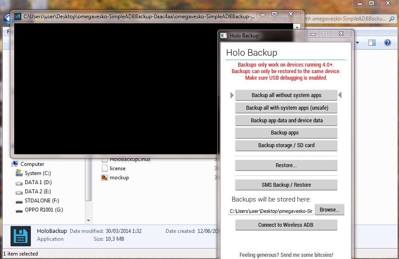Open the view options dropdown arrow in Explorer

tap(358, 43)
